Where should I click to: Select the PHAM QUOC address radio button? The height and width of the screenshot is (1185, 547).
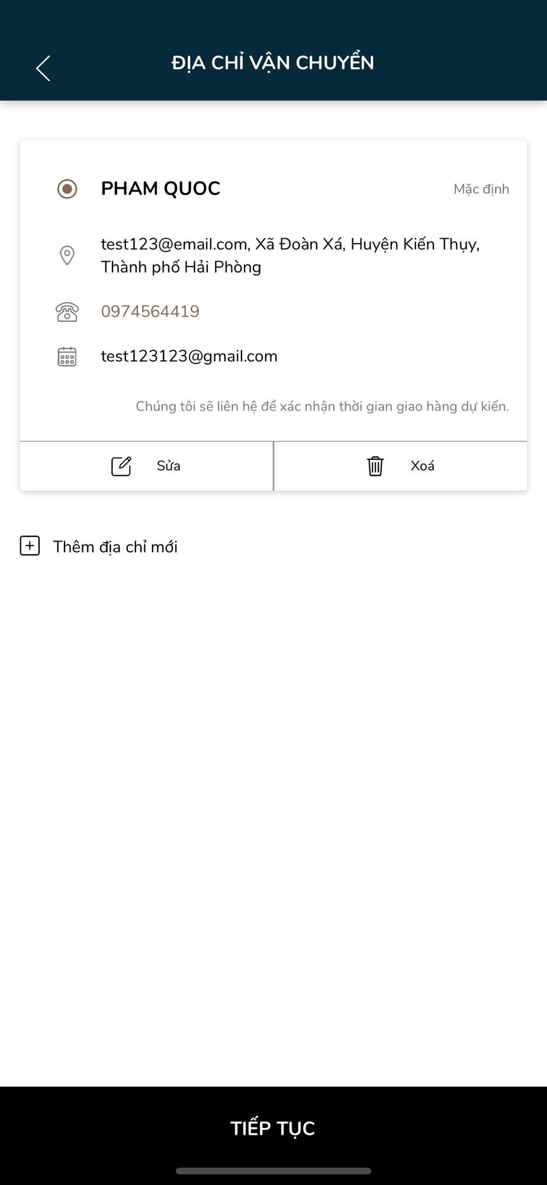[x=67, y=189]
